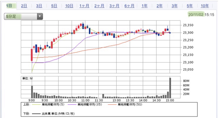Switch to the 3日 period tab
Screen dimensions: 219x118
coord(39,6)
